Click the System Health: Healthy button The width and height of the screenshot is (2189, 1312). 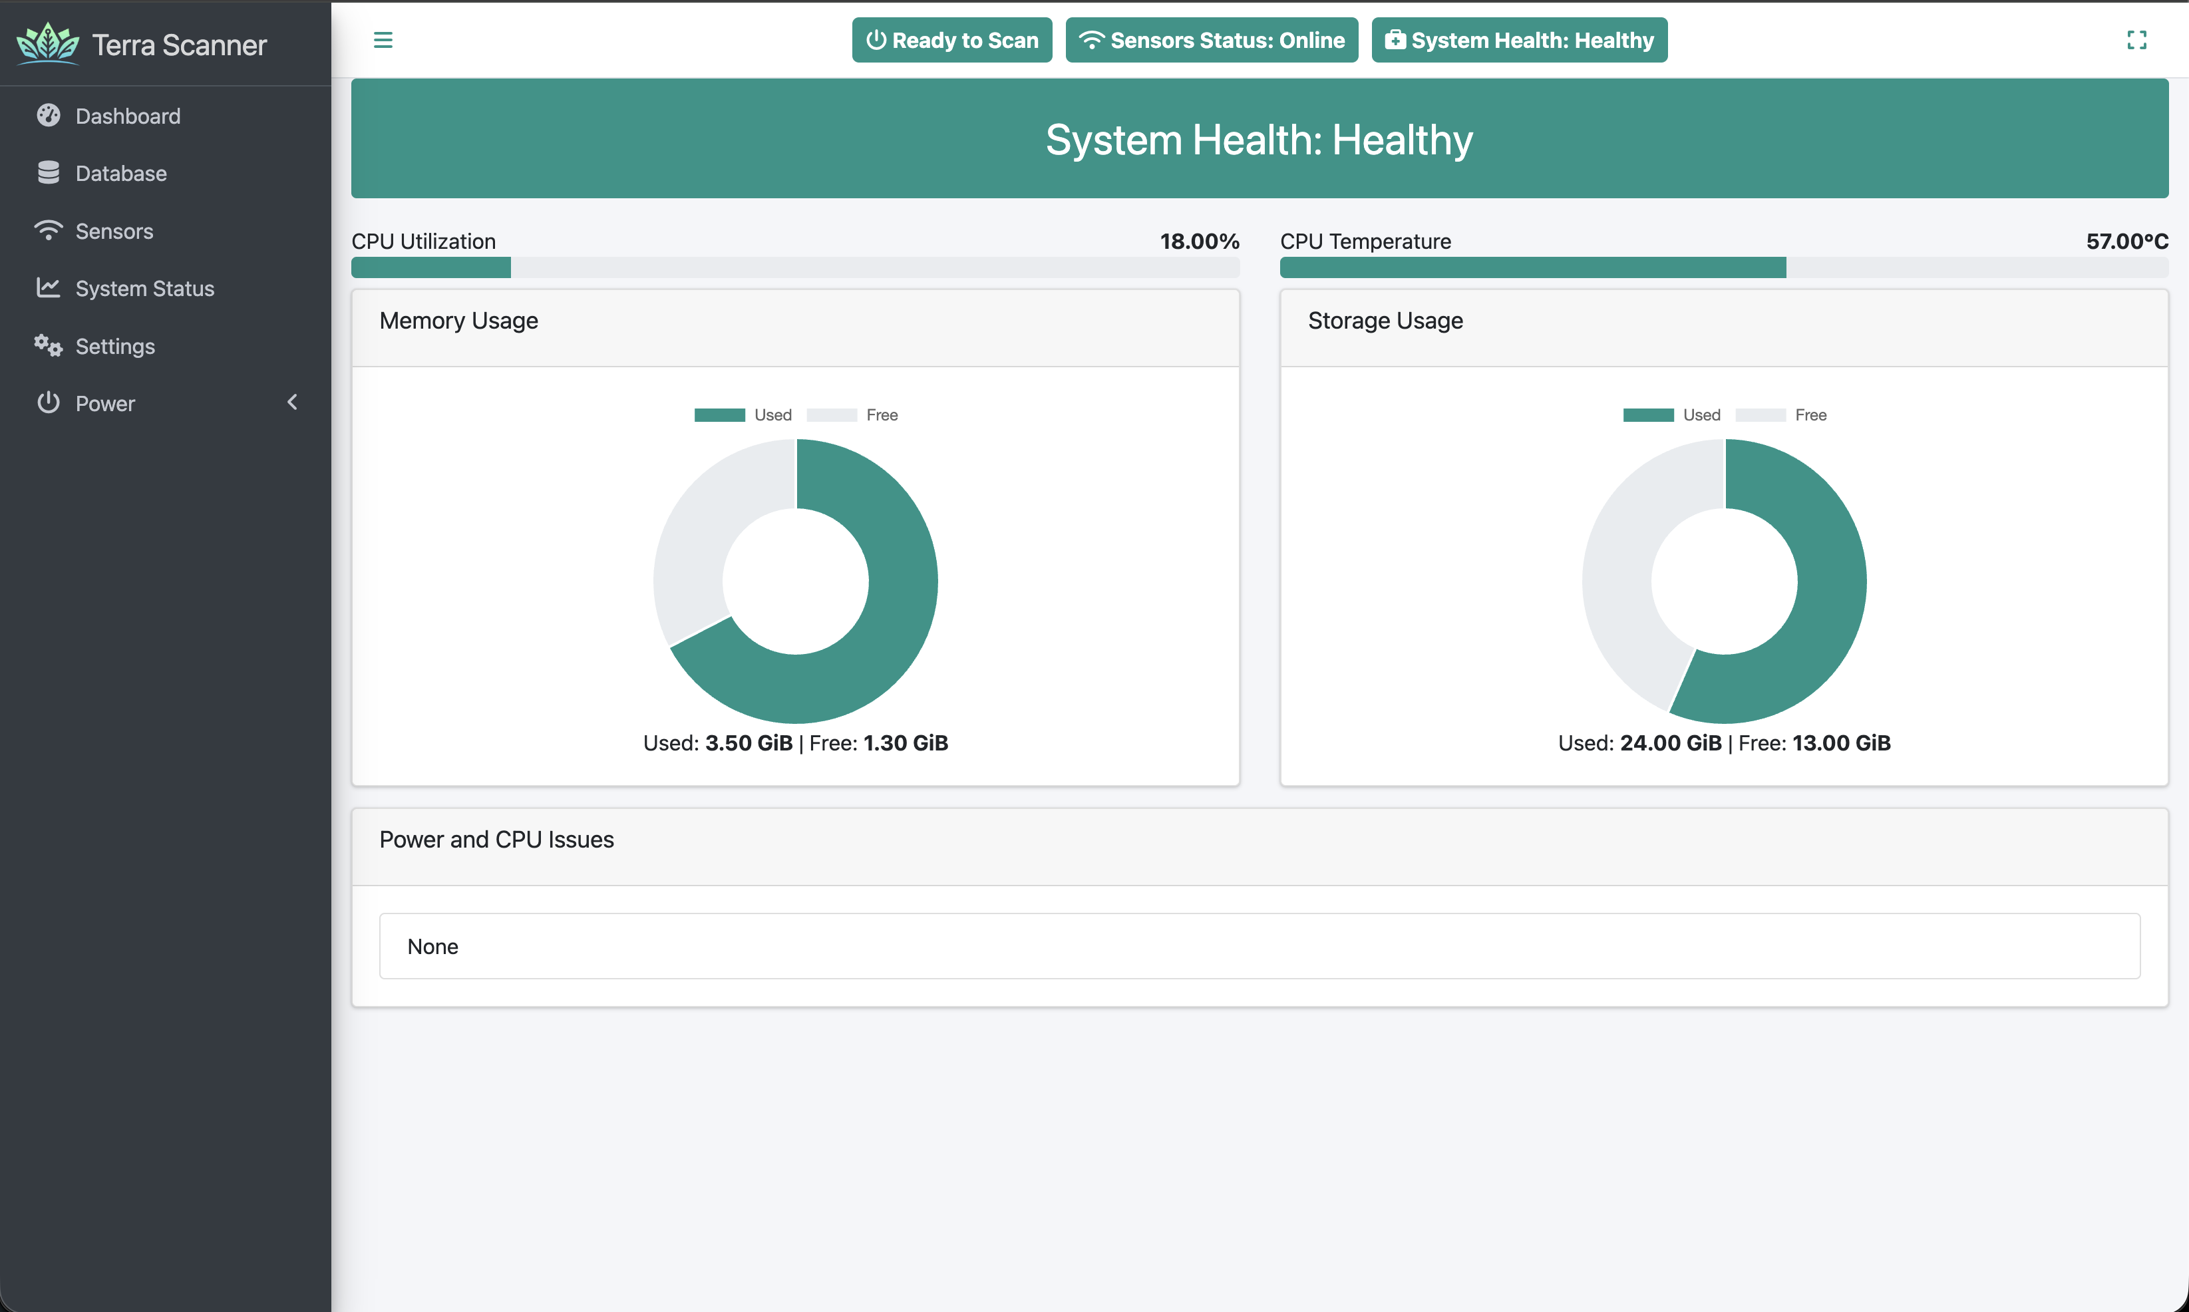tap(1518, 40)
